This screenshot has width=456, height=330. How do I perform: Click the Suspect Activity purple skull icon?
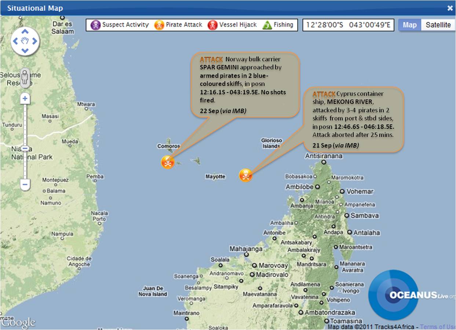95,25
